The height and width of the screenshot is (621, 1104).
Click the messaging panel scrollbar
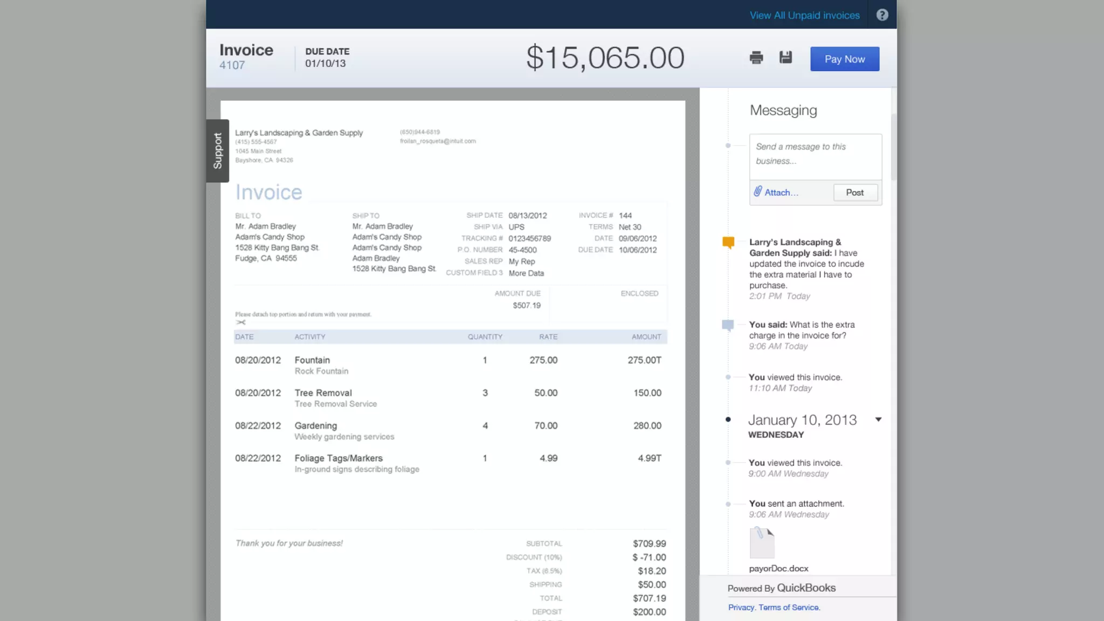point(893,147)
